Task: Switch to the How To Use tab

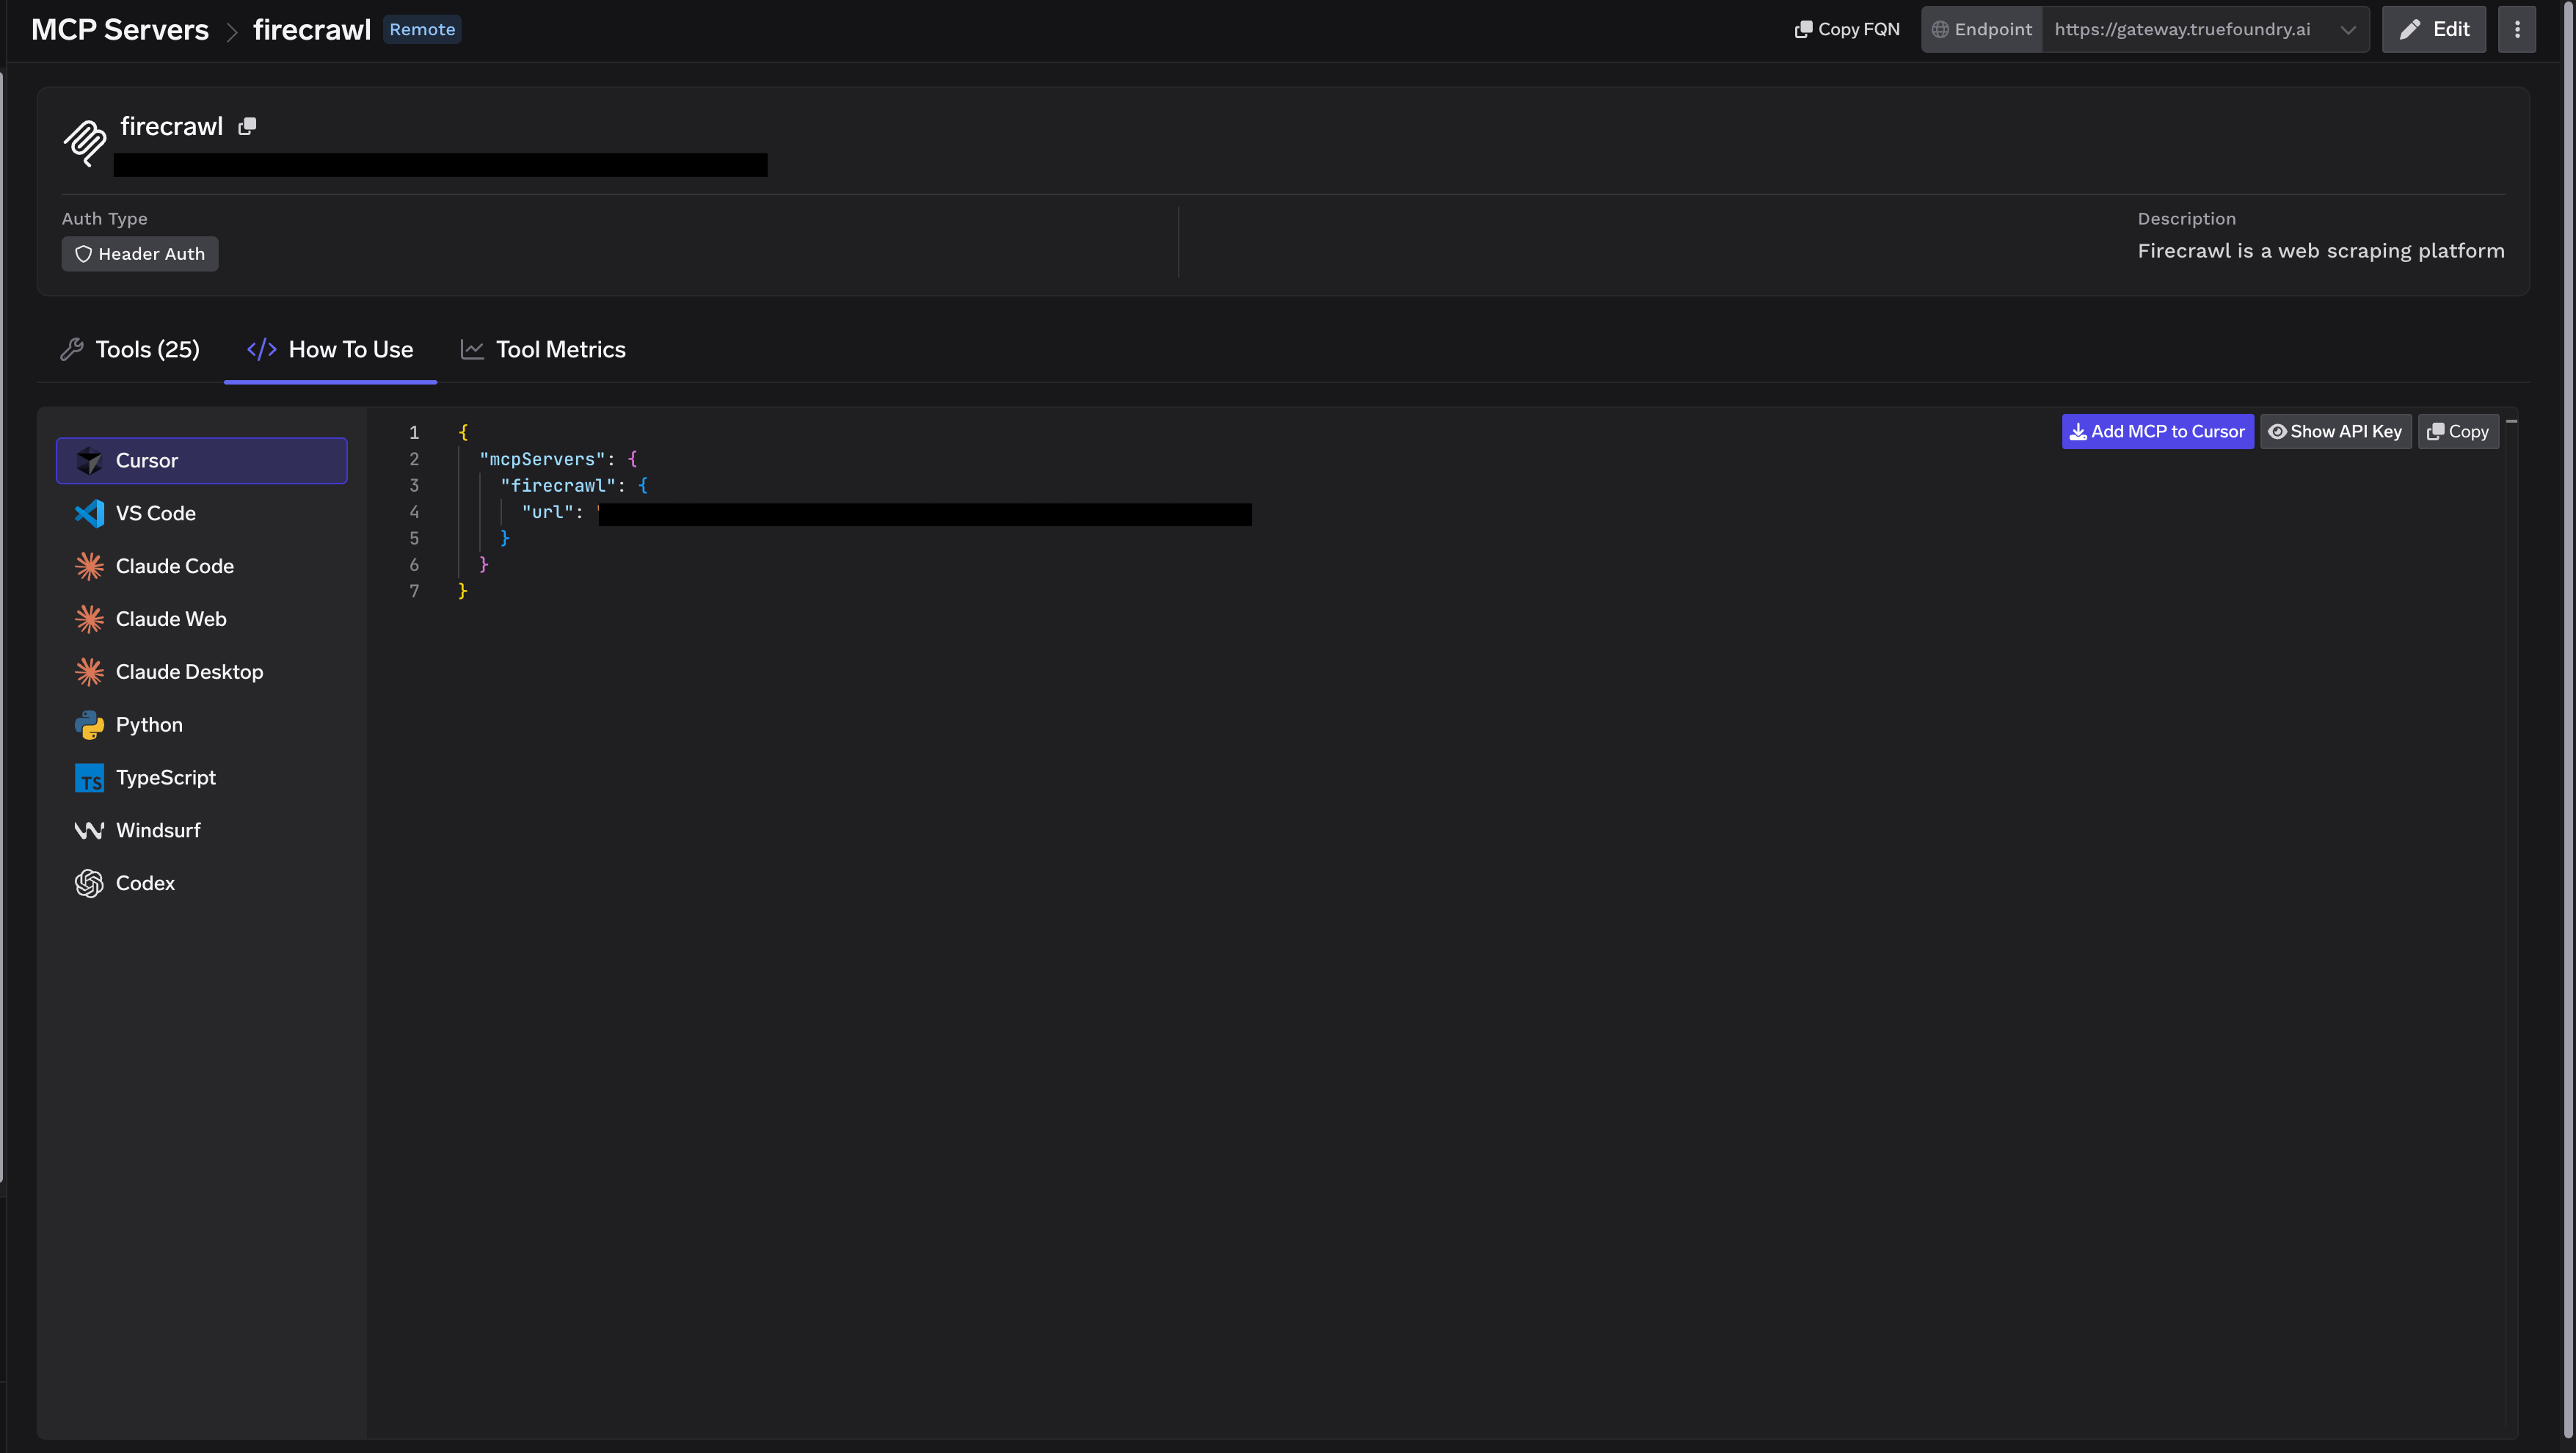Action: [330, 349]
